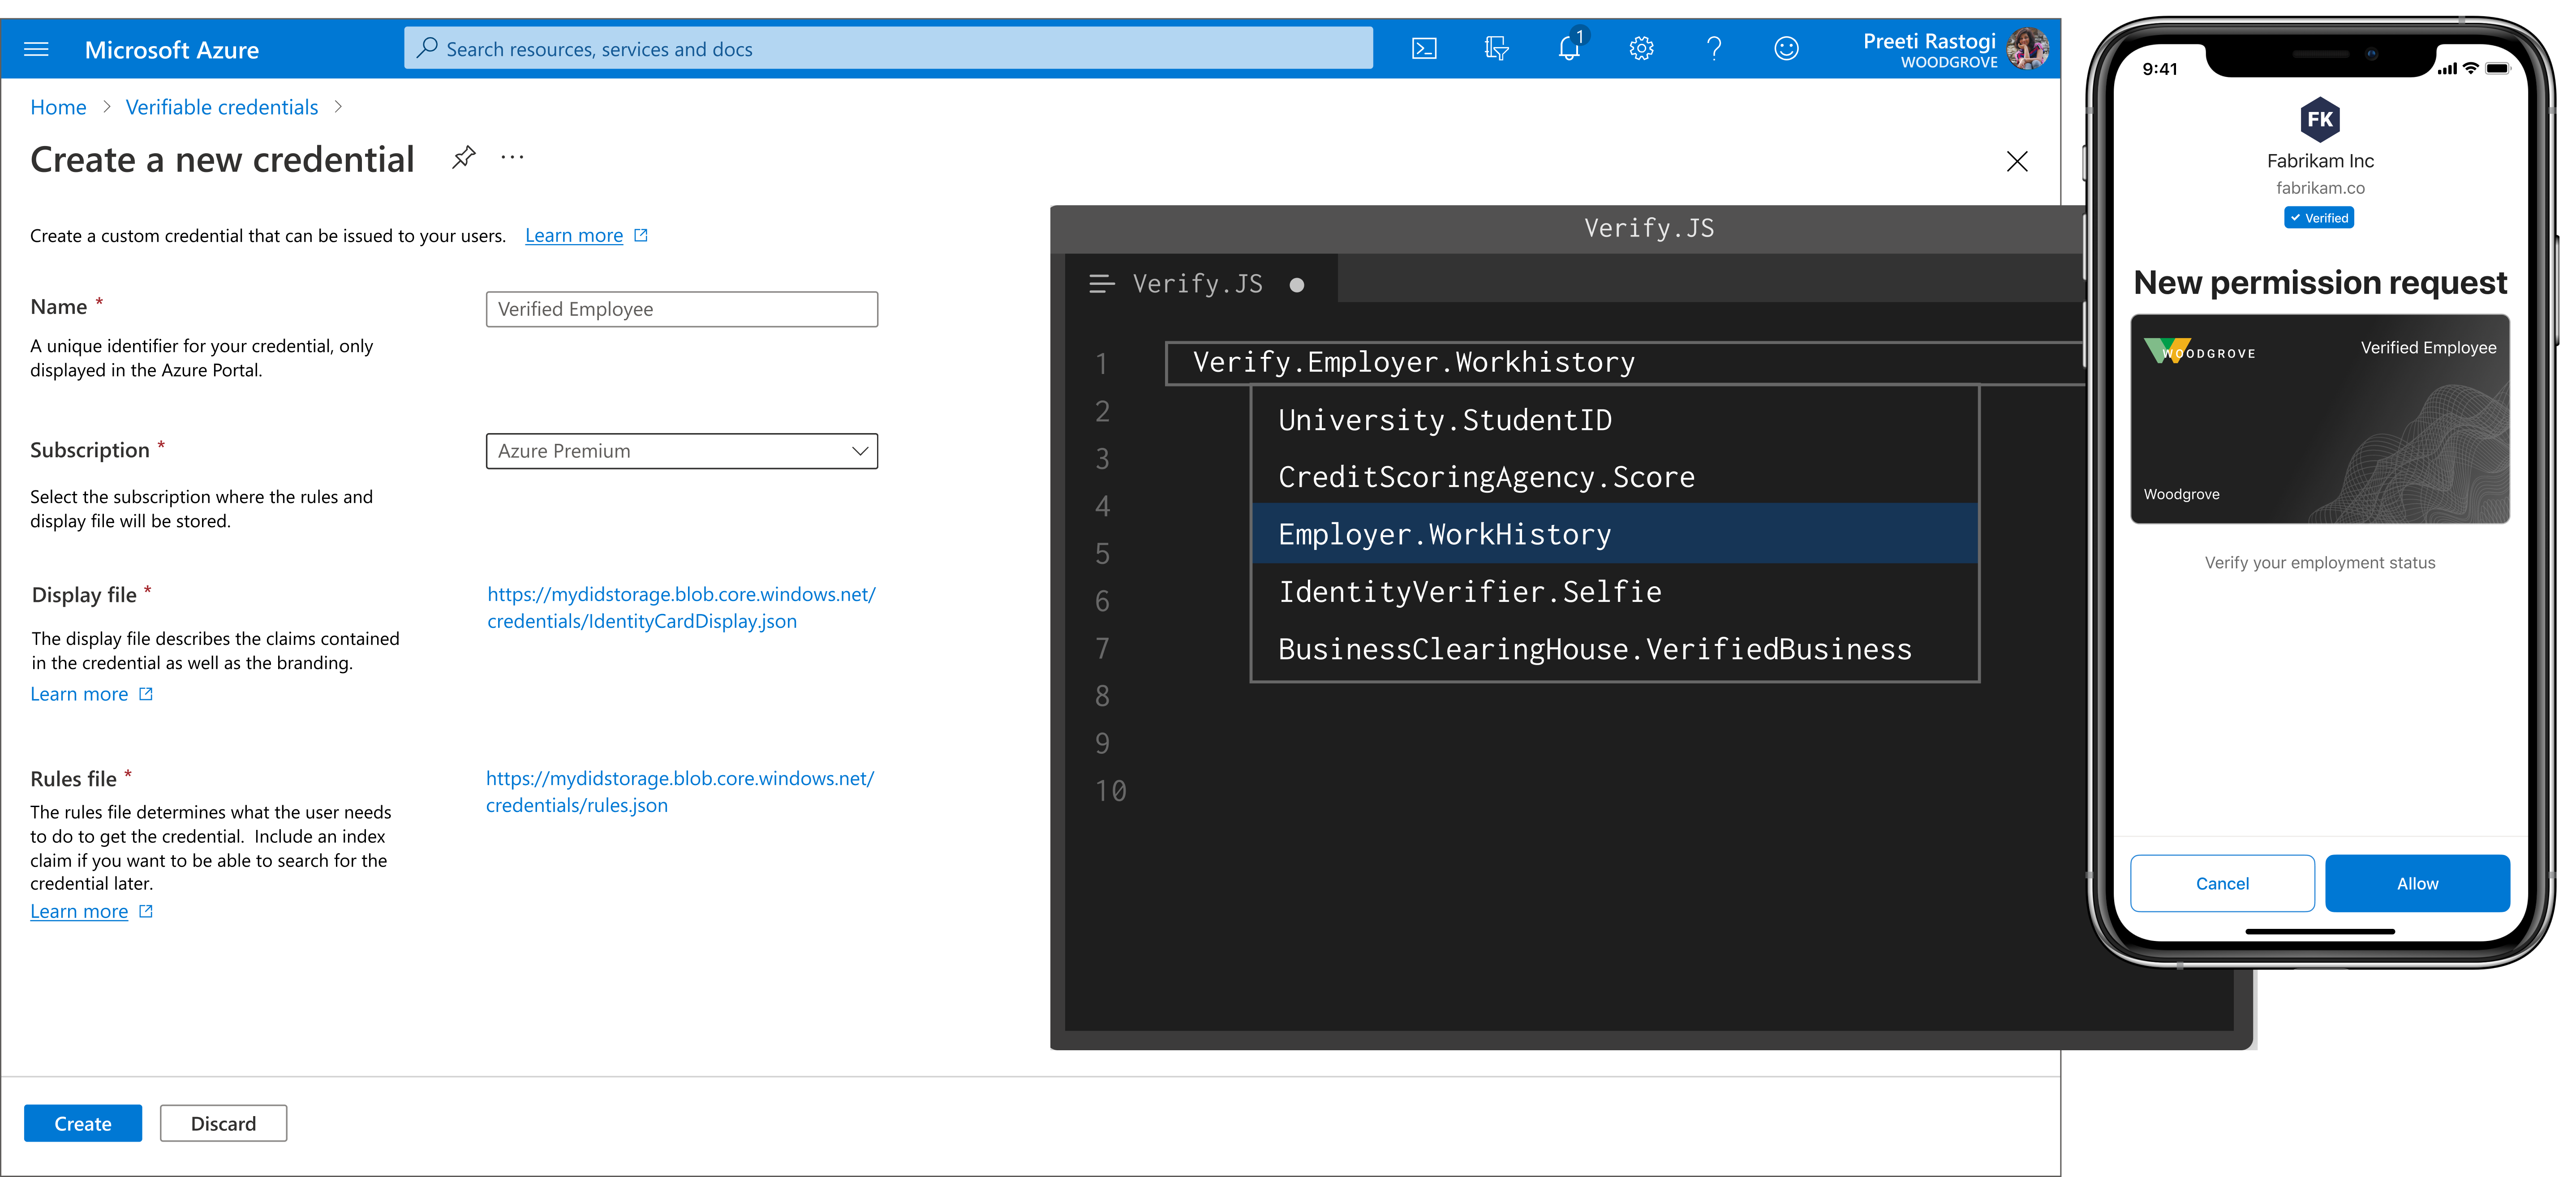
Task: Switch to the Verify.JS file tab
Action: [x=1197, y=285]
